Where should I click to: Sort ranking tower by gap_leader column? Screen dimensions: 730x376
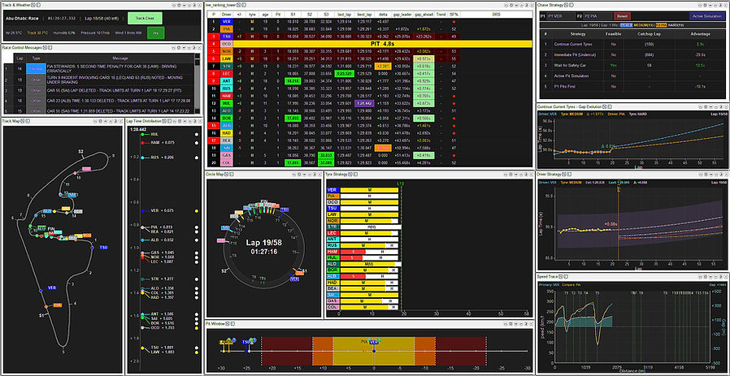coord(401,15)
